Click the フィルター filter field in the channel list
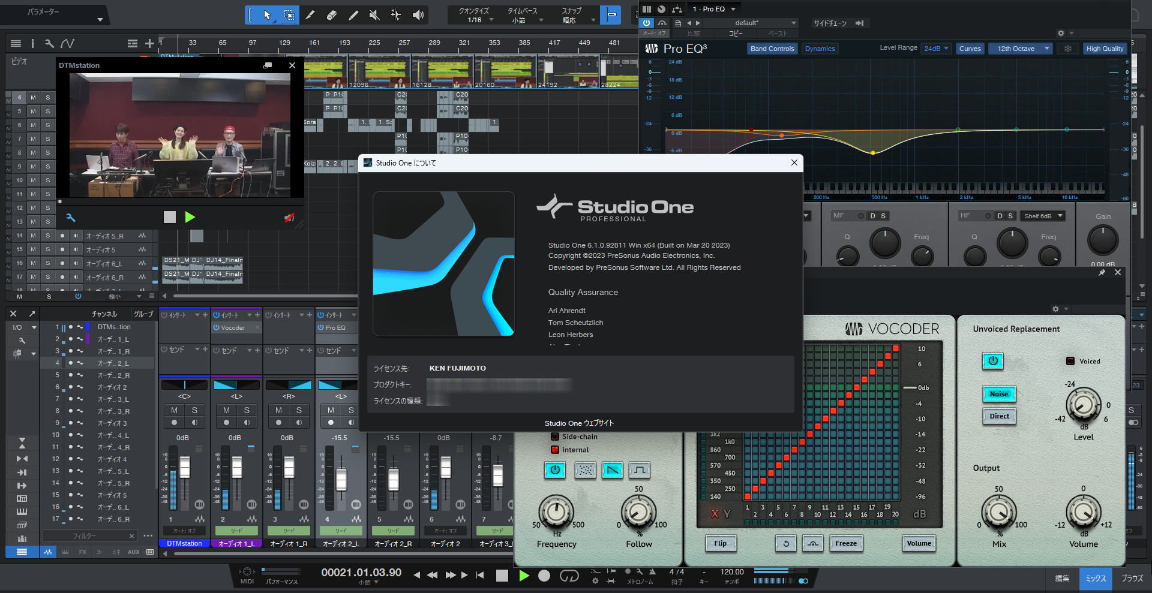Screen dimensions: 1152x593 tap(90, 535)
